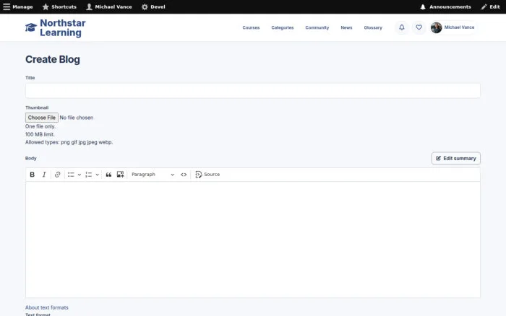The image size is (506, 316).
Task: Insert a numbered list
Action: coord(89,175)
